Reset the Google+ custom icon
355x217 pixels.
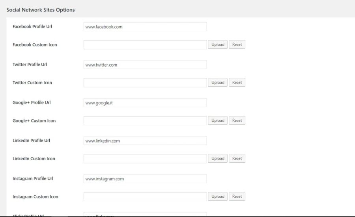click(x=237, y=121)
